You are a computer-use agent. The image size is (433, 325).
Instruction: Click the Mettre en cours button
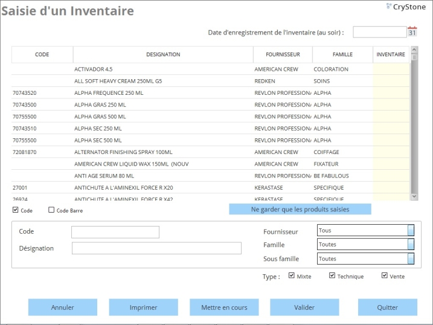(x=224, y=307)
